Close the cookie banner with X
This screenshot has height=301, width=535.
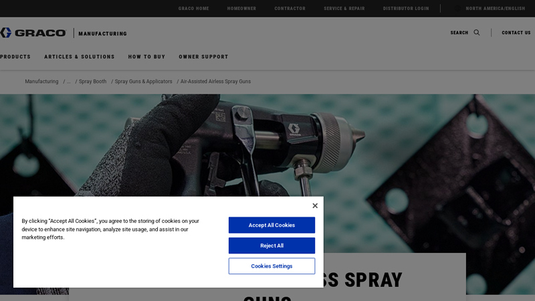coord(315,205)
